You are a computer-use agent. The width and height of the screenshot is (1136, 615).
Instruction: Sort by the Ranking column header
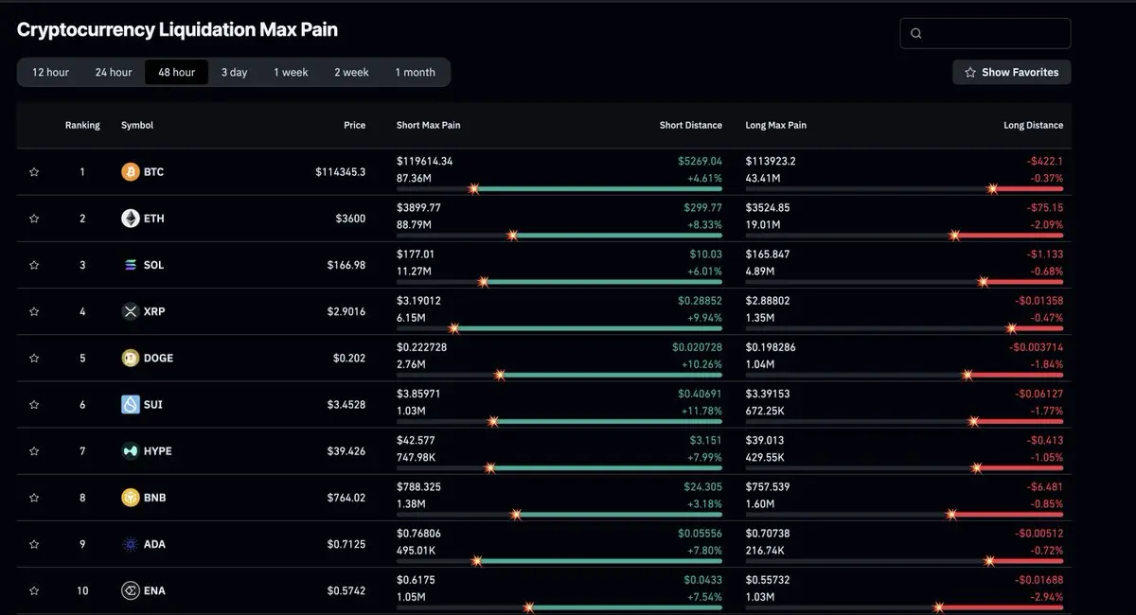[82, 125]
